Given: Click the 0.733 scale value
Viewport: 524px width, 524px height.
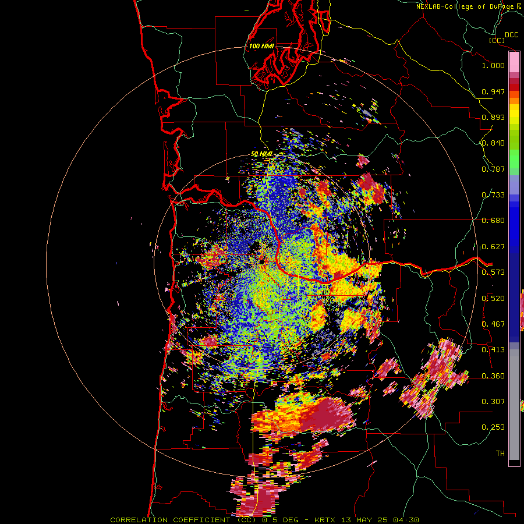Looking at the screenshot, I should [x=493, y=195].
